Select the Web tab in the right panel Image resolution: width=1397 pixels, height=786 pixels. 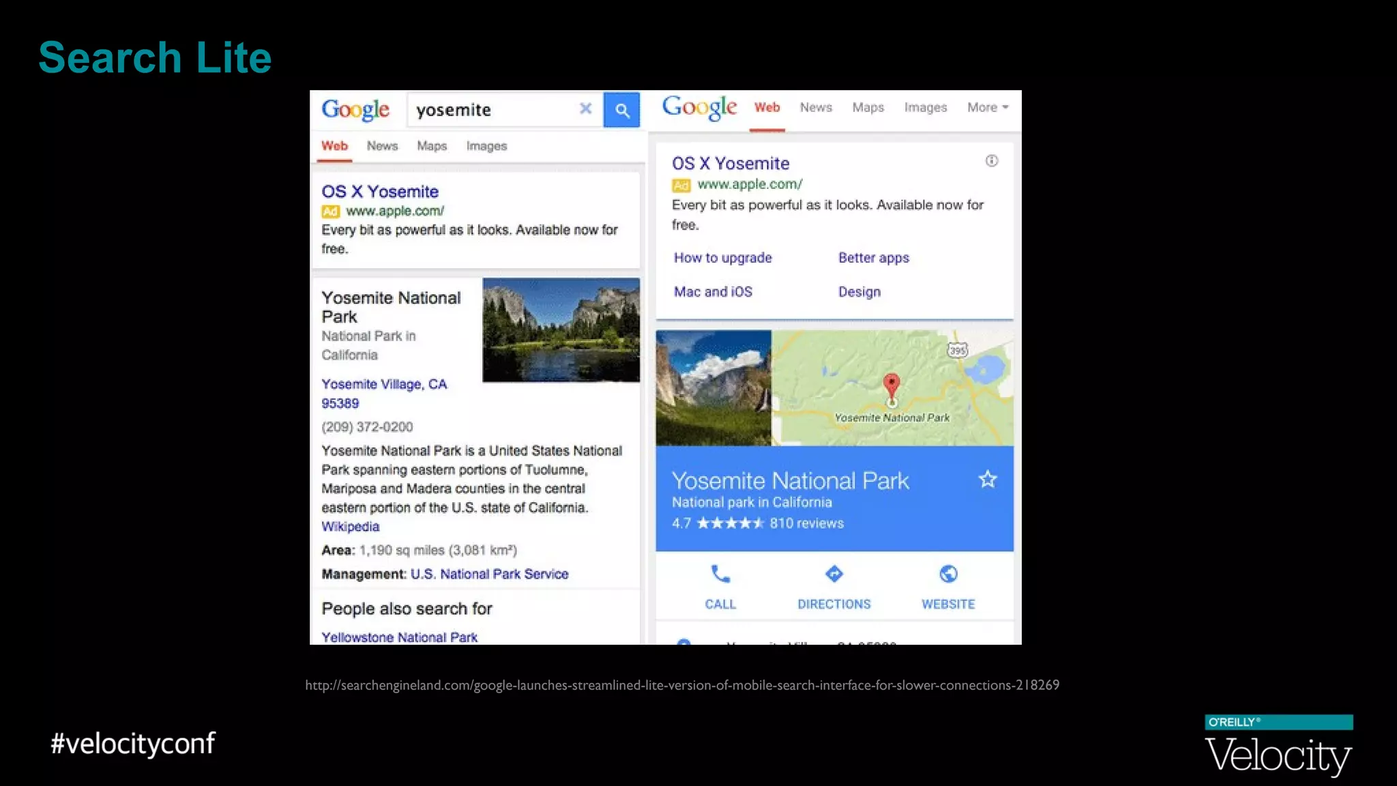(767, 107)
